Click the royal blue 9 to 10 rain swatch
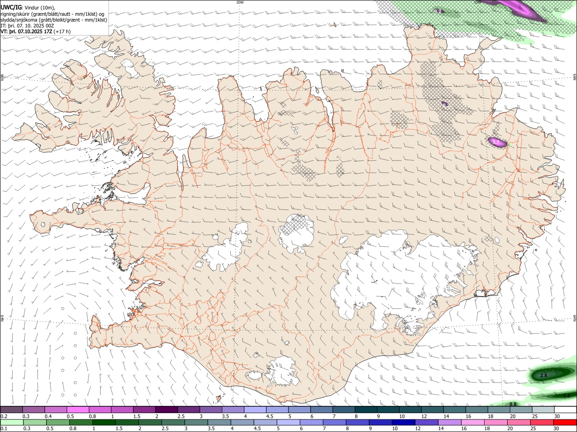This screenshot has height=432, width=577. point(381,422)
